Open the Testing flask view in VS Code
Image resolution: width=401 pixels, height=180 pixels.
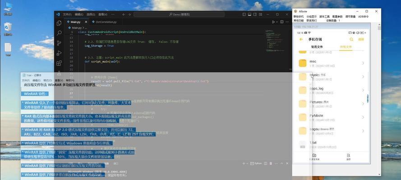59,73
